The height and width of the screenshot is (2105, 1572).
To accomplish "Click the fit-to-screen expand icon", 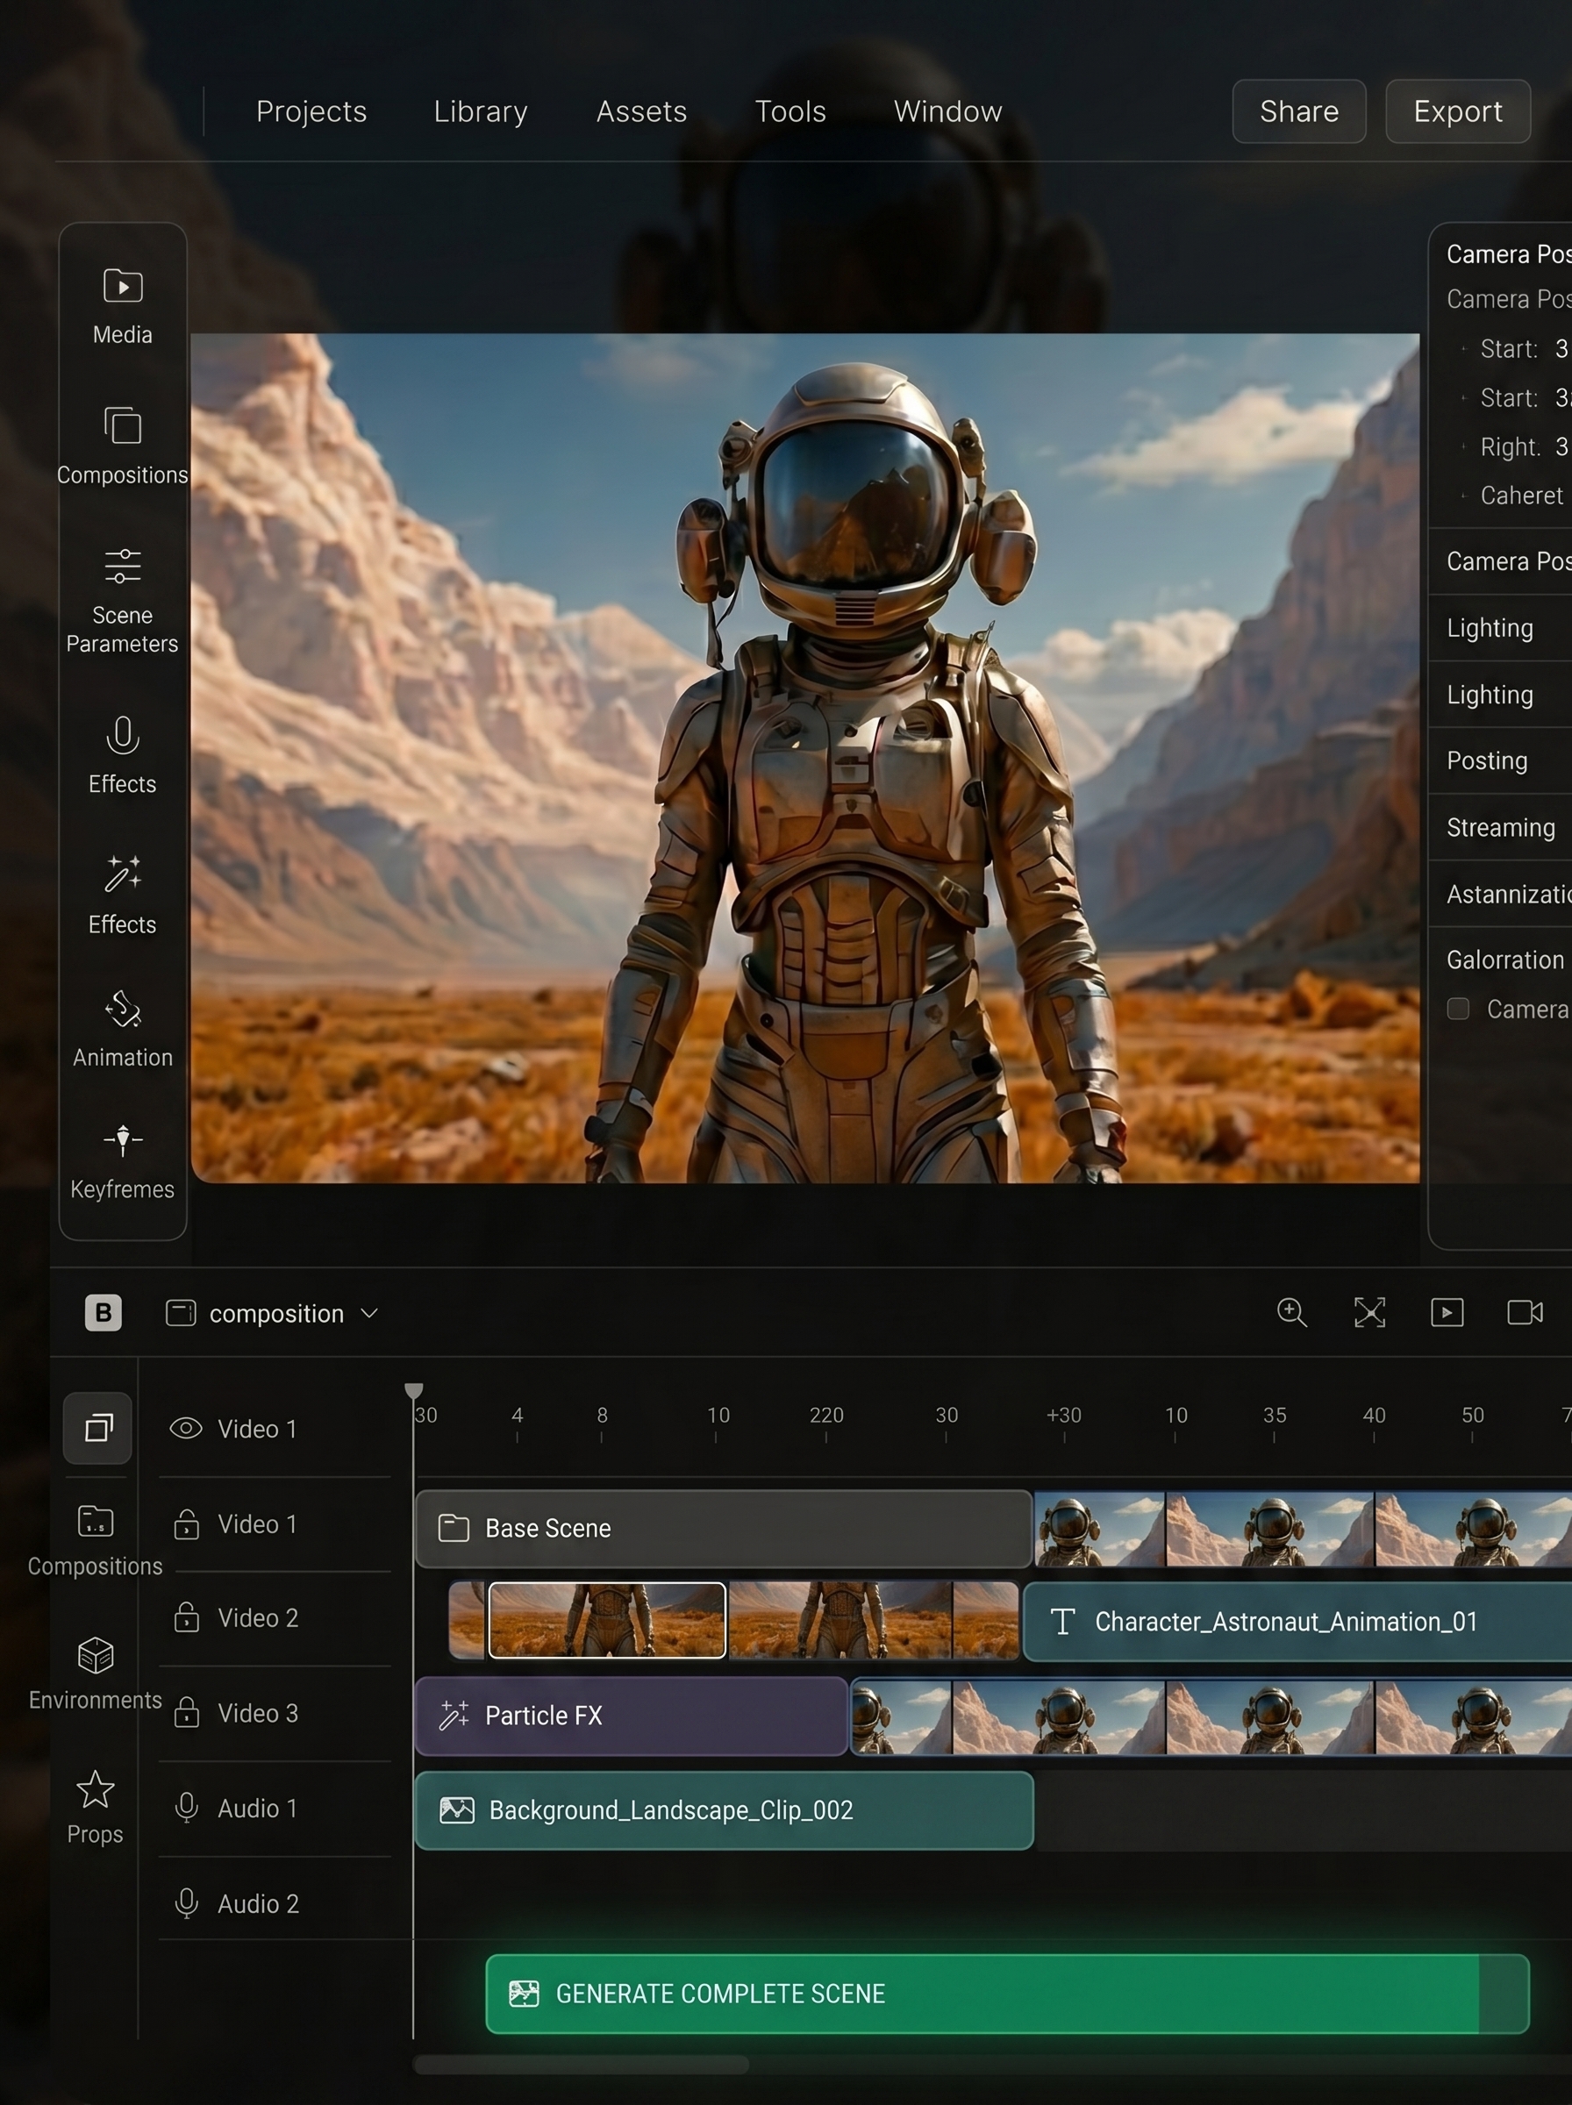I will [x=1369, y=1313].
